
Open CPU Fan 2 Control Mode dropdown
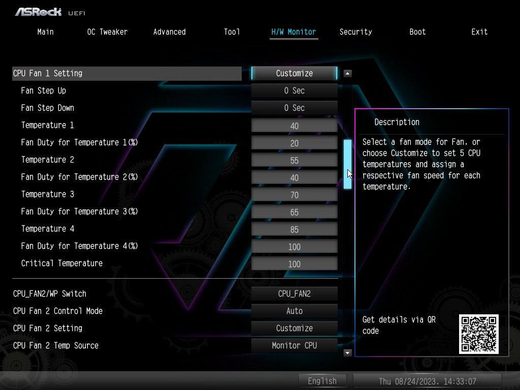tap(295, 311)
